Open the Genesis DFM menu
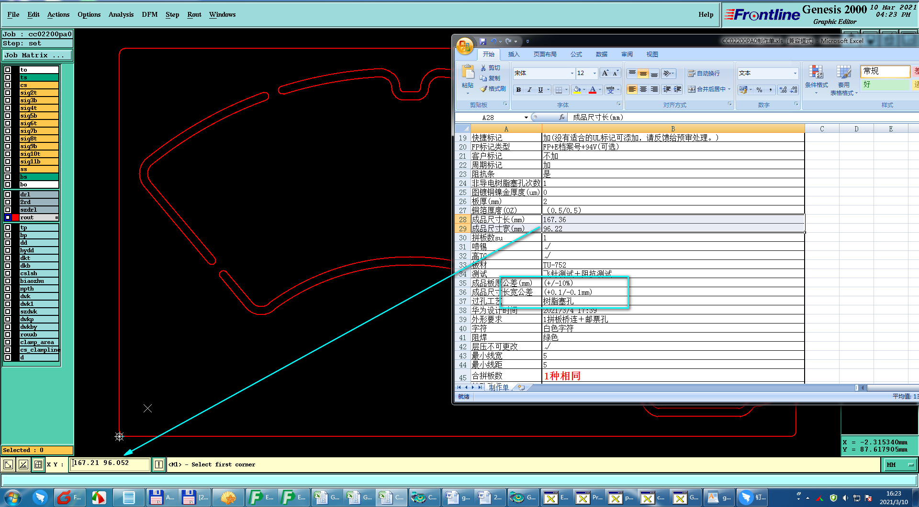Viewport: 919px width, 507px height. (x=150, y=14)
